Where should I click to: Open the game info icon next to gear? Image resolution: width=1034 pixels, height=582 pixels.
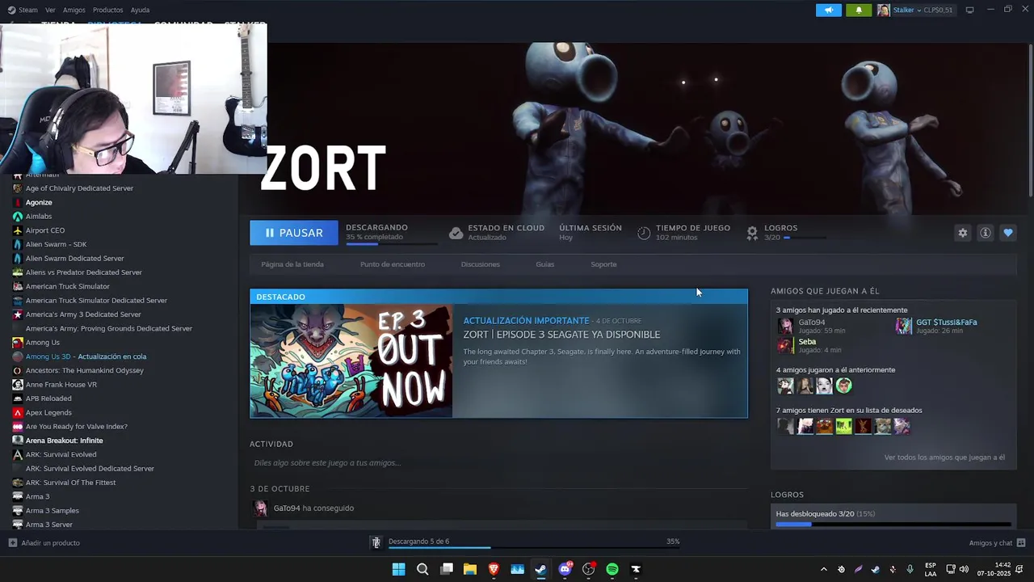tap(985, 233)
